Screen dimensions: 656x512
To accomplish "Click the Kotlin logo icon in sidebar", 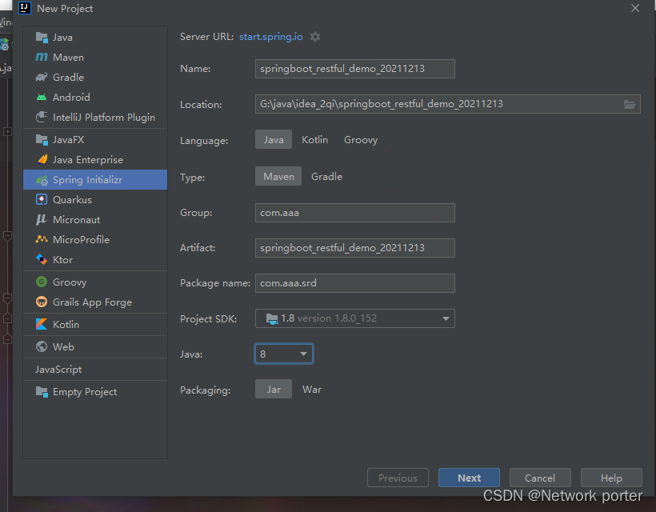I will (42, 324).
